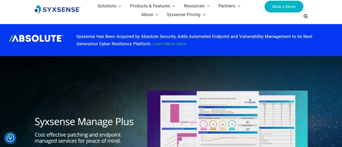Click the acquisition announcement text in banner
342x147 pixels.
point(194,40)
